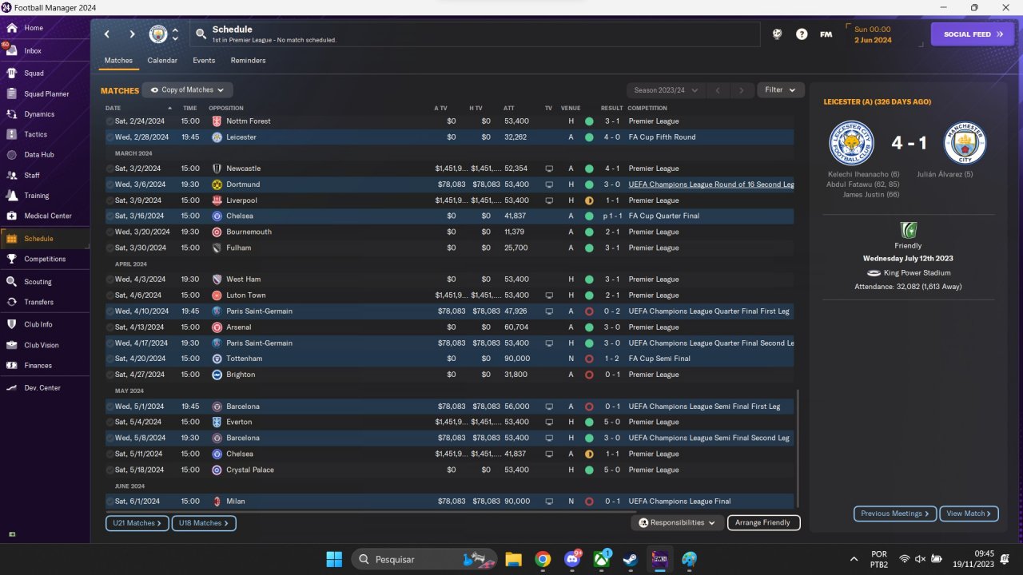Screen dimensions: 1023x575
Task: Open File Explorer from the taskbar
Action: click(513, 559)
